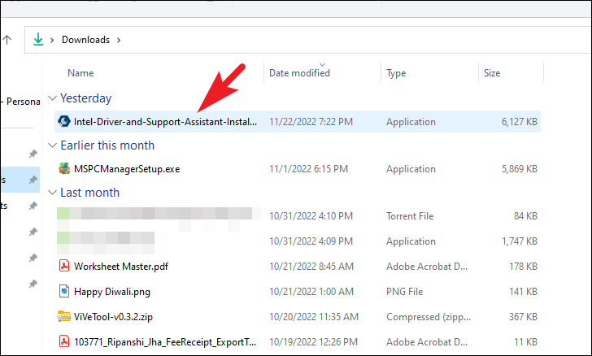Click the 10/20/2022 11:35 AM date cell
This screenshot has height=356, width=592.
coord(314,317)
